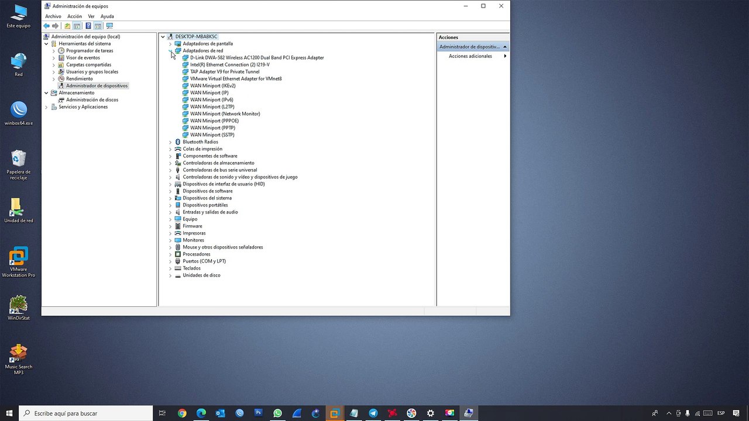Expand the Procesadores category
This screenshot has height=421, width=749.
click(170, 254)
